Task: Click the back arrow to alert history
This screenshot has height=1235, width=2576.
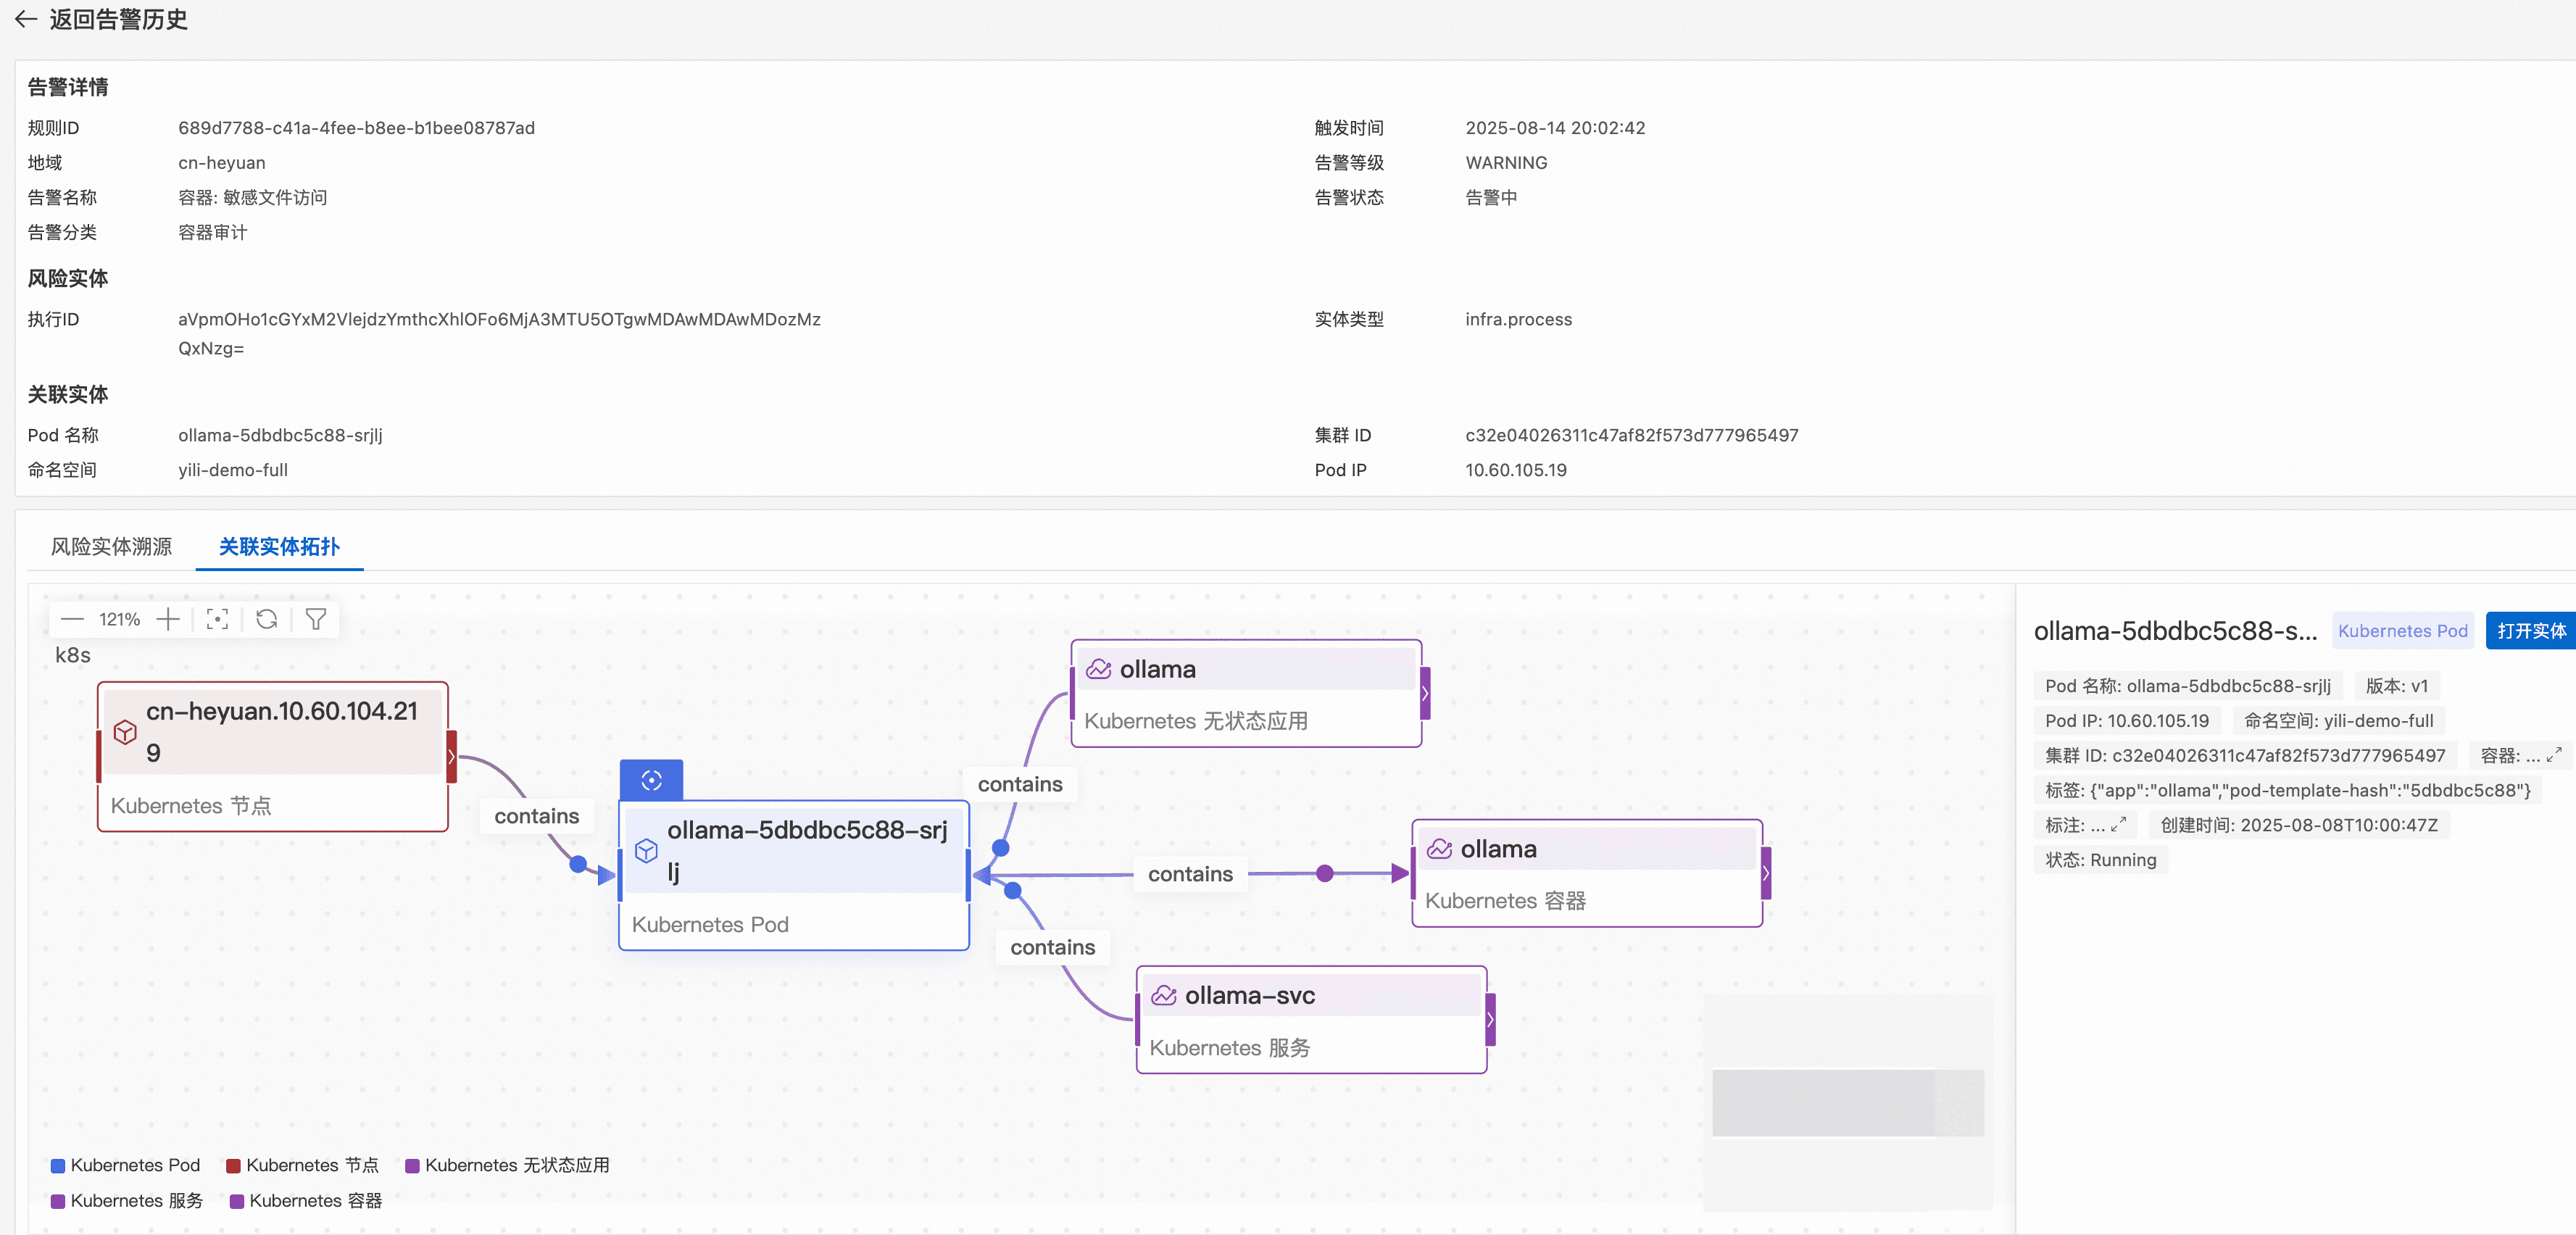Action: (26, 20)
